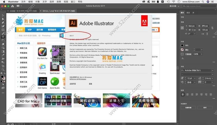Click the reference point grid icon
The height and width of the screenshot is (125, 217).
(x=182, y=28)
